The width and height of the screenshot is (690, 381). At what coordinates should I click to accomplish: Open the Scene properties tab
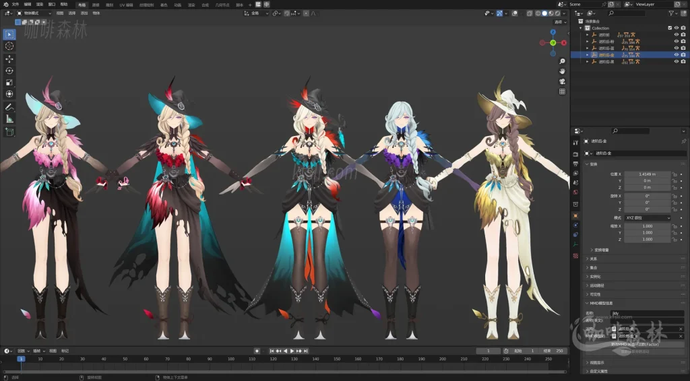575,182
